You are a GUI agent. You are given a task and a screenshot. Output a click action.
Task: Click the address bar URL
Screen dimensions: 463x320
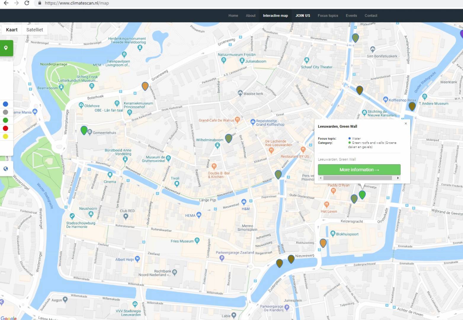point(77,3)
